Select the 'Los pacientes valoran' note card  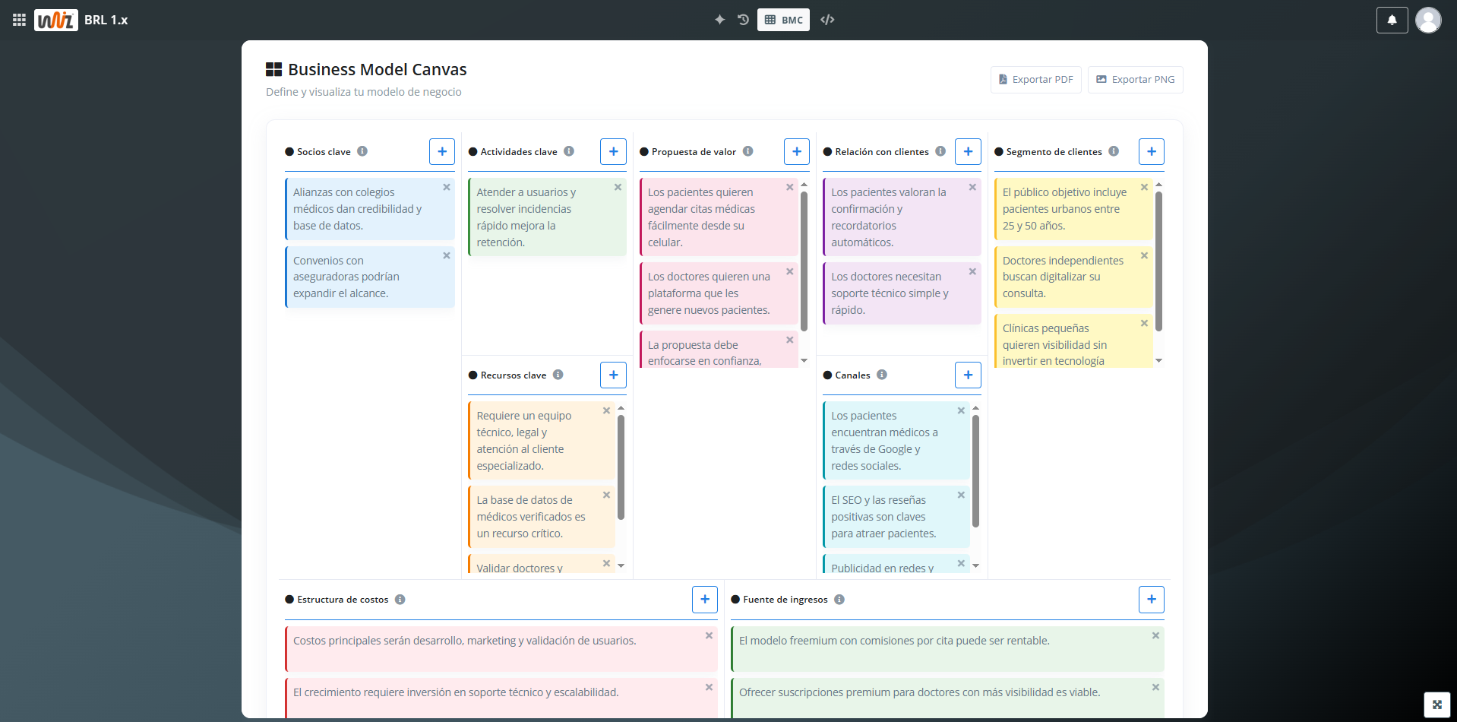896,217
